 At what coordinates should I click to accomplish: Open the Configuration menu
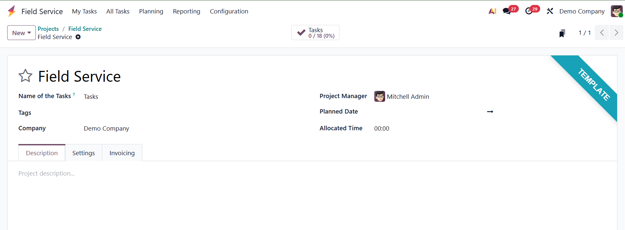click(229, 11)
